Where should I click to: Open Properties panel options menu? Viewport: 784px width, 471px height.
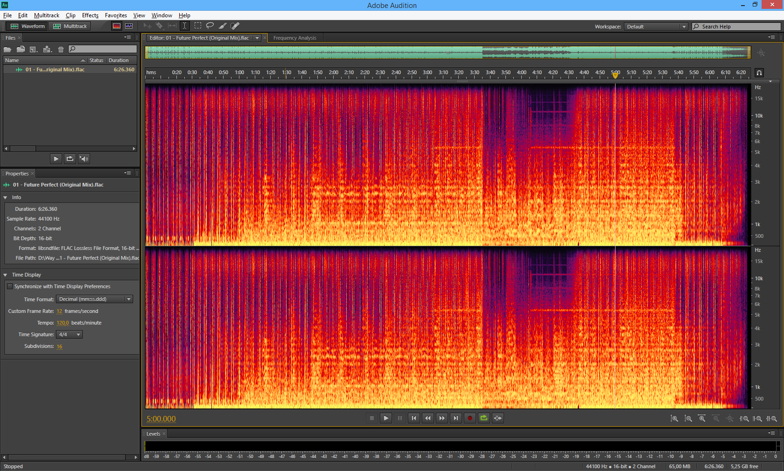coord(127,173)
